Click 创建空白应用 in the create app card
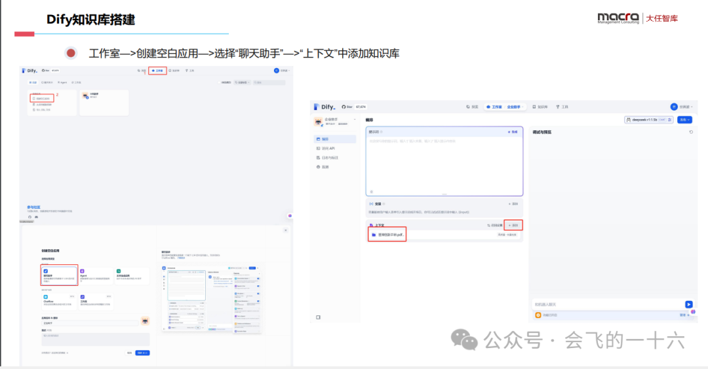 pyautogui.click(x=42, y=98)
